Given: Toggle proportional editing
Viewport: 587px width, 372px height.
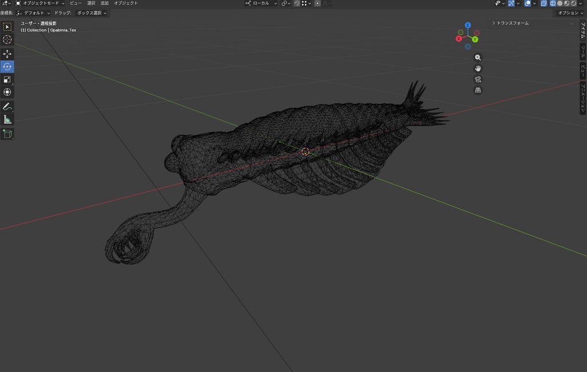Looking at the screenshot, I should click(x=318, y=3).
